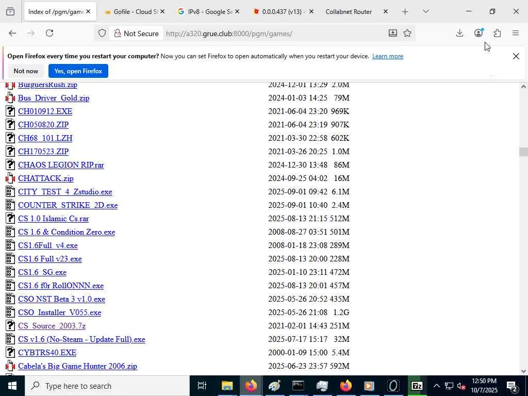Open the notification center icon
Viewport: 528px width, 396px height.
click(x=512, y=386)
